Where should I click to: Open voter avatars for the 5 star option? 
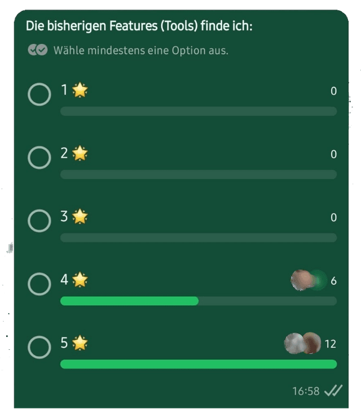tap(303, 343)
